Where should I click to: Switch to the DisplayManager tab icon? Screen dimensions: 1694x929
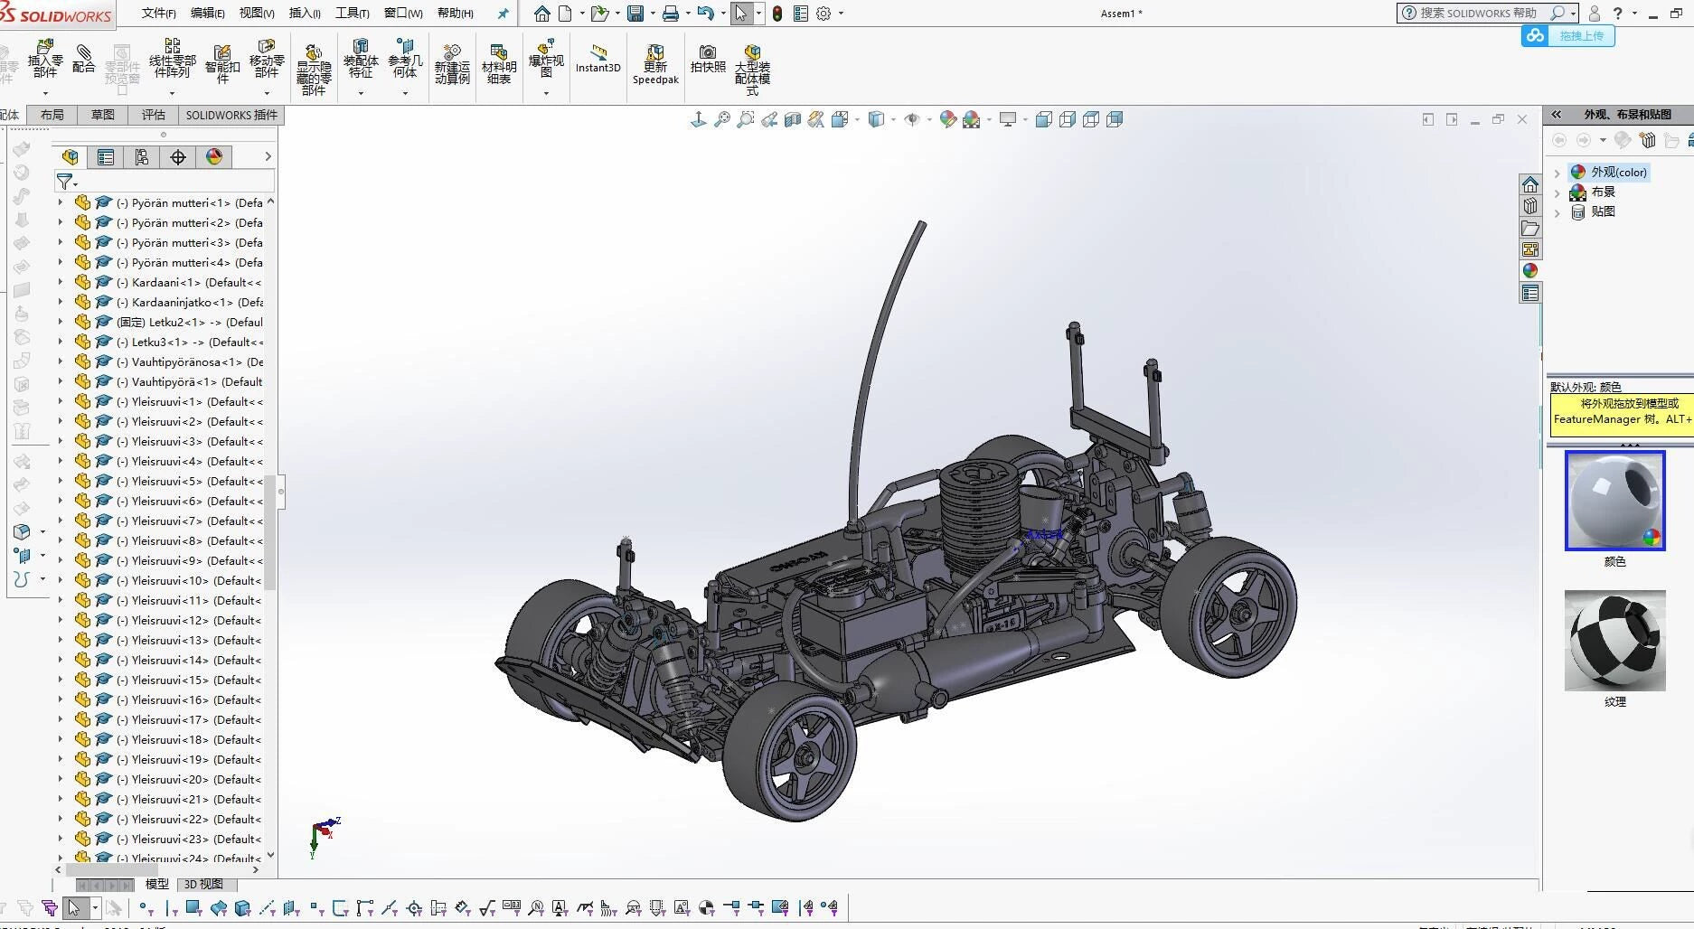[214, 157]
